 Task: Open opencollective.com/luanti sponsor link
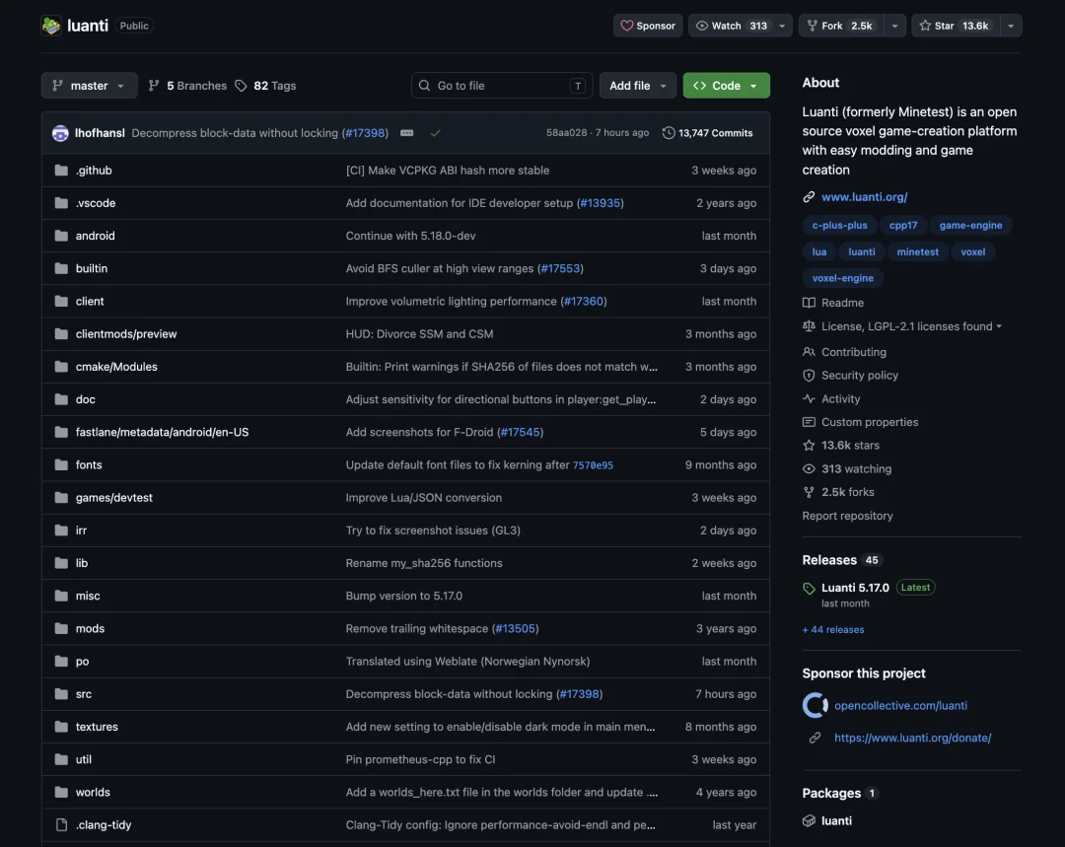(x=900, y=706)
